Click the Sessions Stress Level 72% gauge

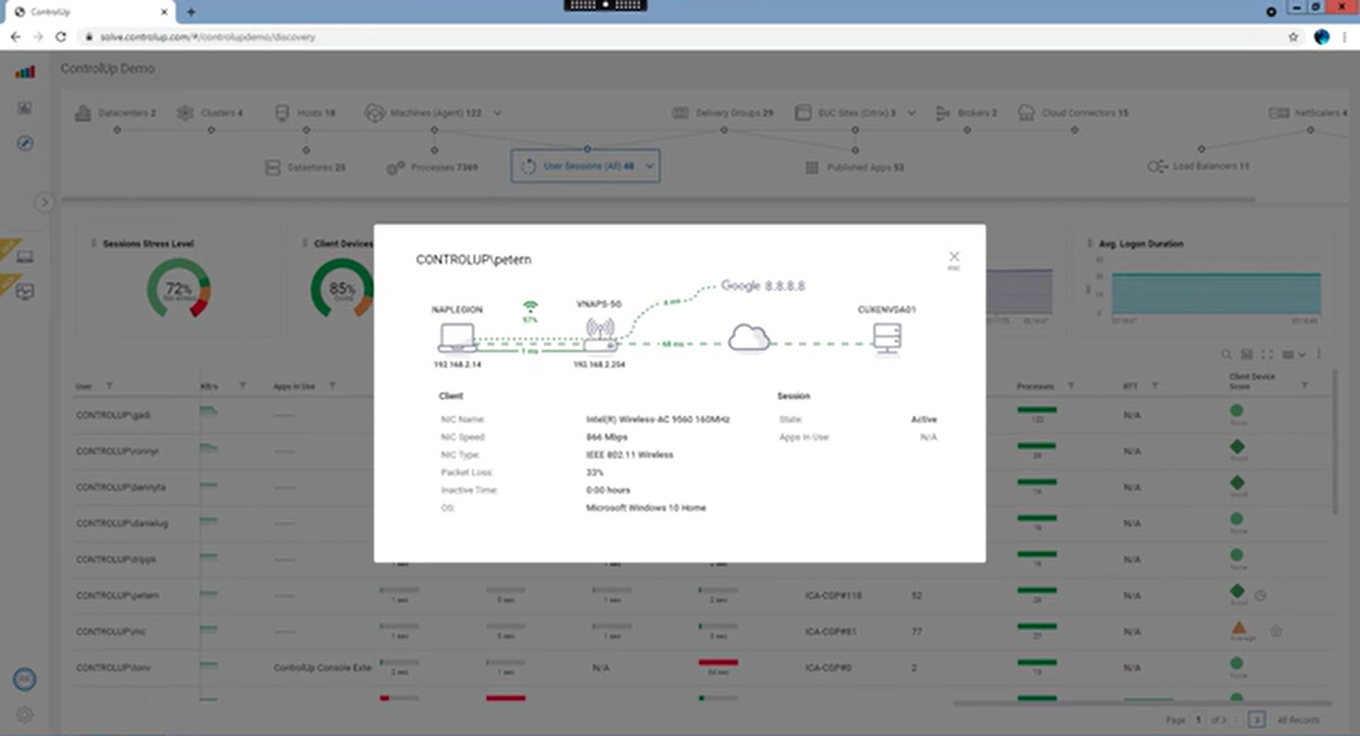178,289
